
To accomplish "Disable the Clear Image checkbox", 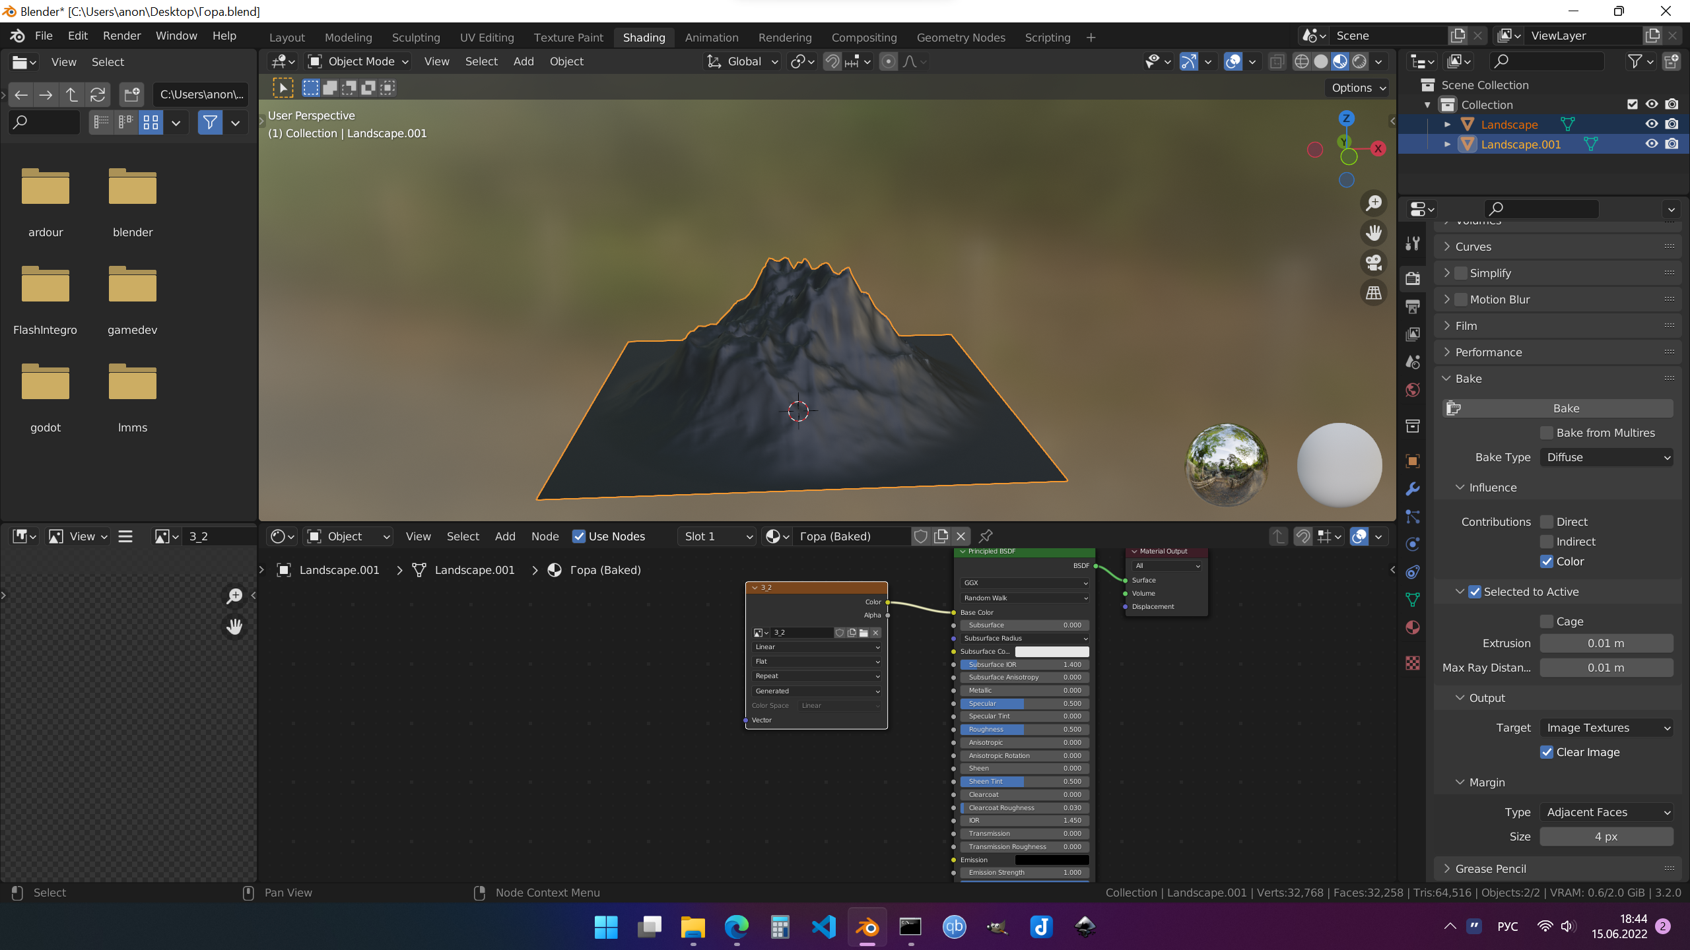I will (x=1546, y=752).
